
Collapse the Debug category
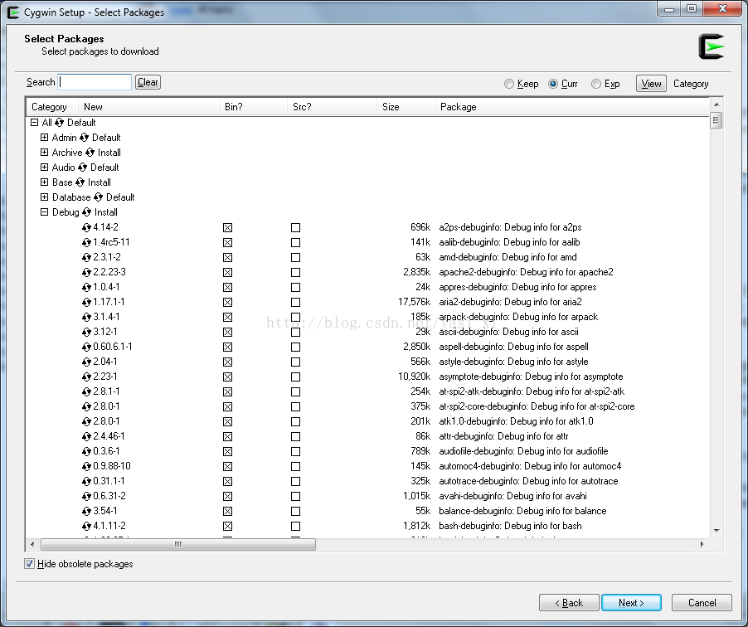pos(44,211)
